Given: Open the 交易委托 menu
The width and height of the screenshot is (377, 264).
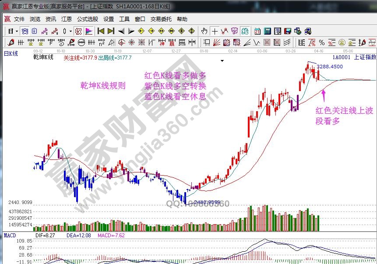Looking at the screenshot, I should tap(161, 19).
